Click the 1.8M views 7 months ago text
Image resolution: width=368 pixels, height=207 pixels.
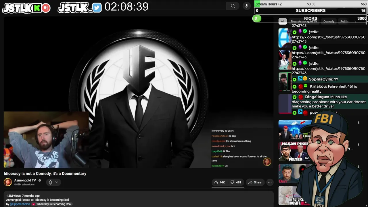[23, 196]
